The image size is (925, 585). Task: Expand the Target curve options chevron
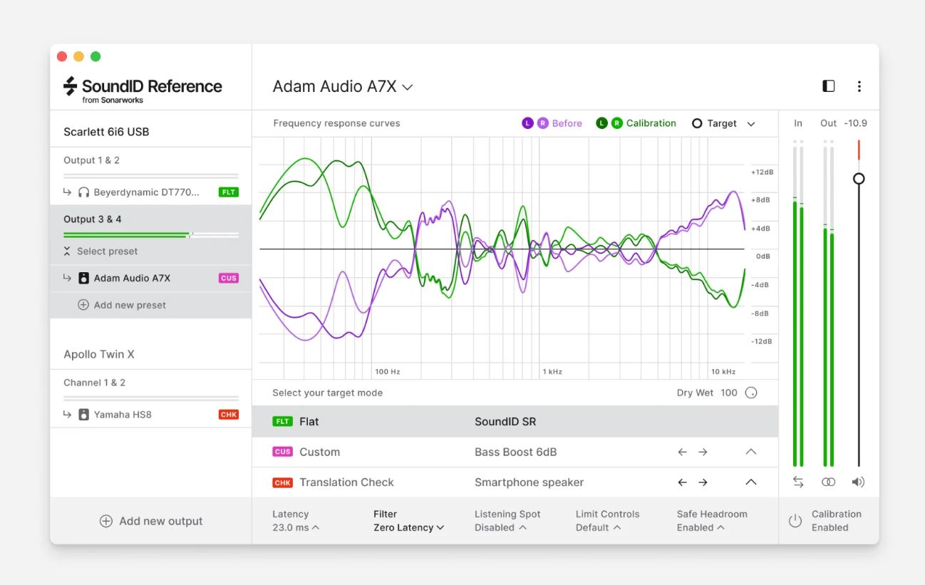[x=751, y=124]
